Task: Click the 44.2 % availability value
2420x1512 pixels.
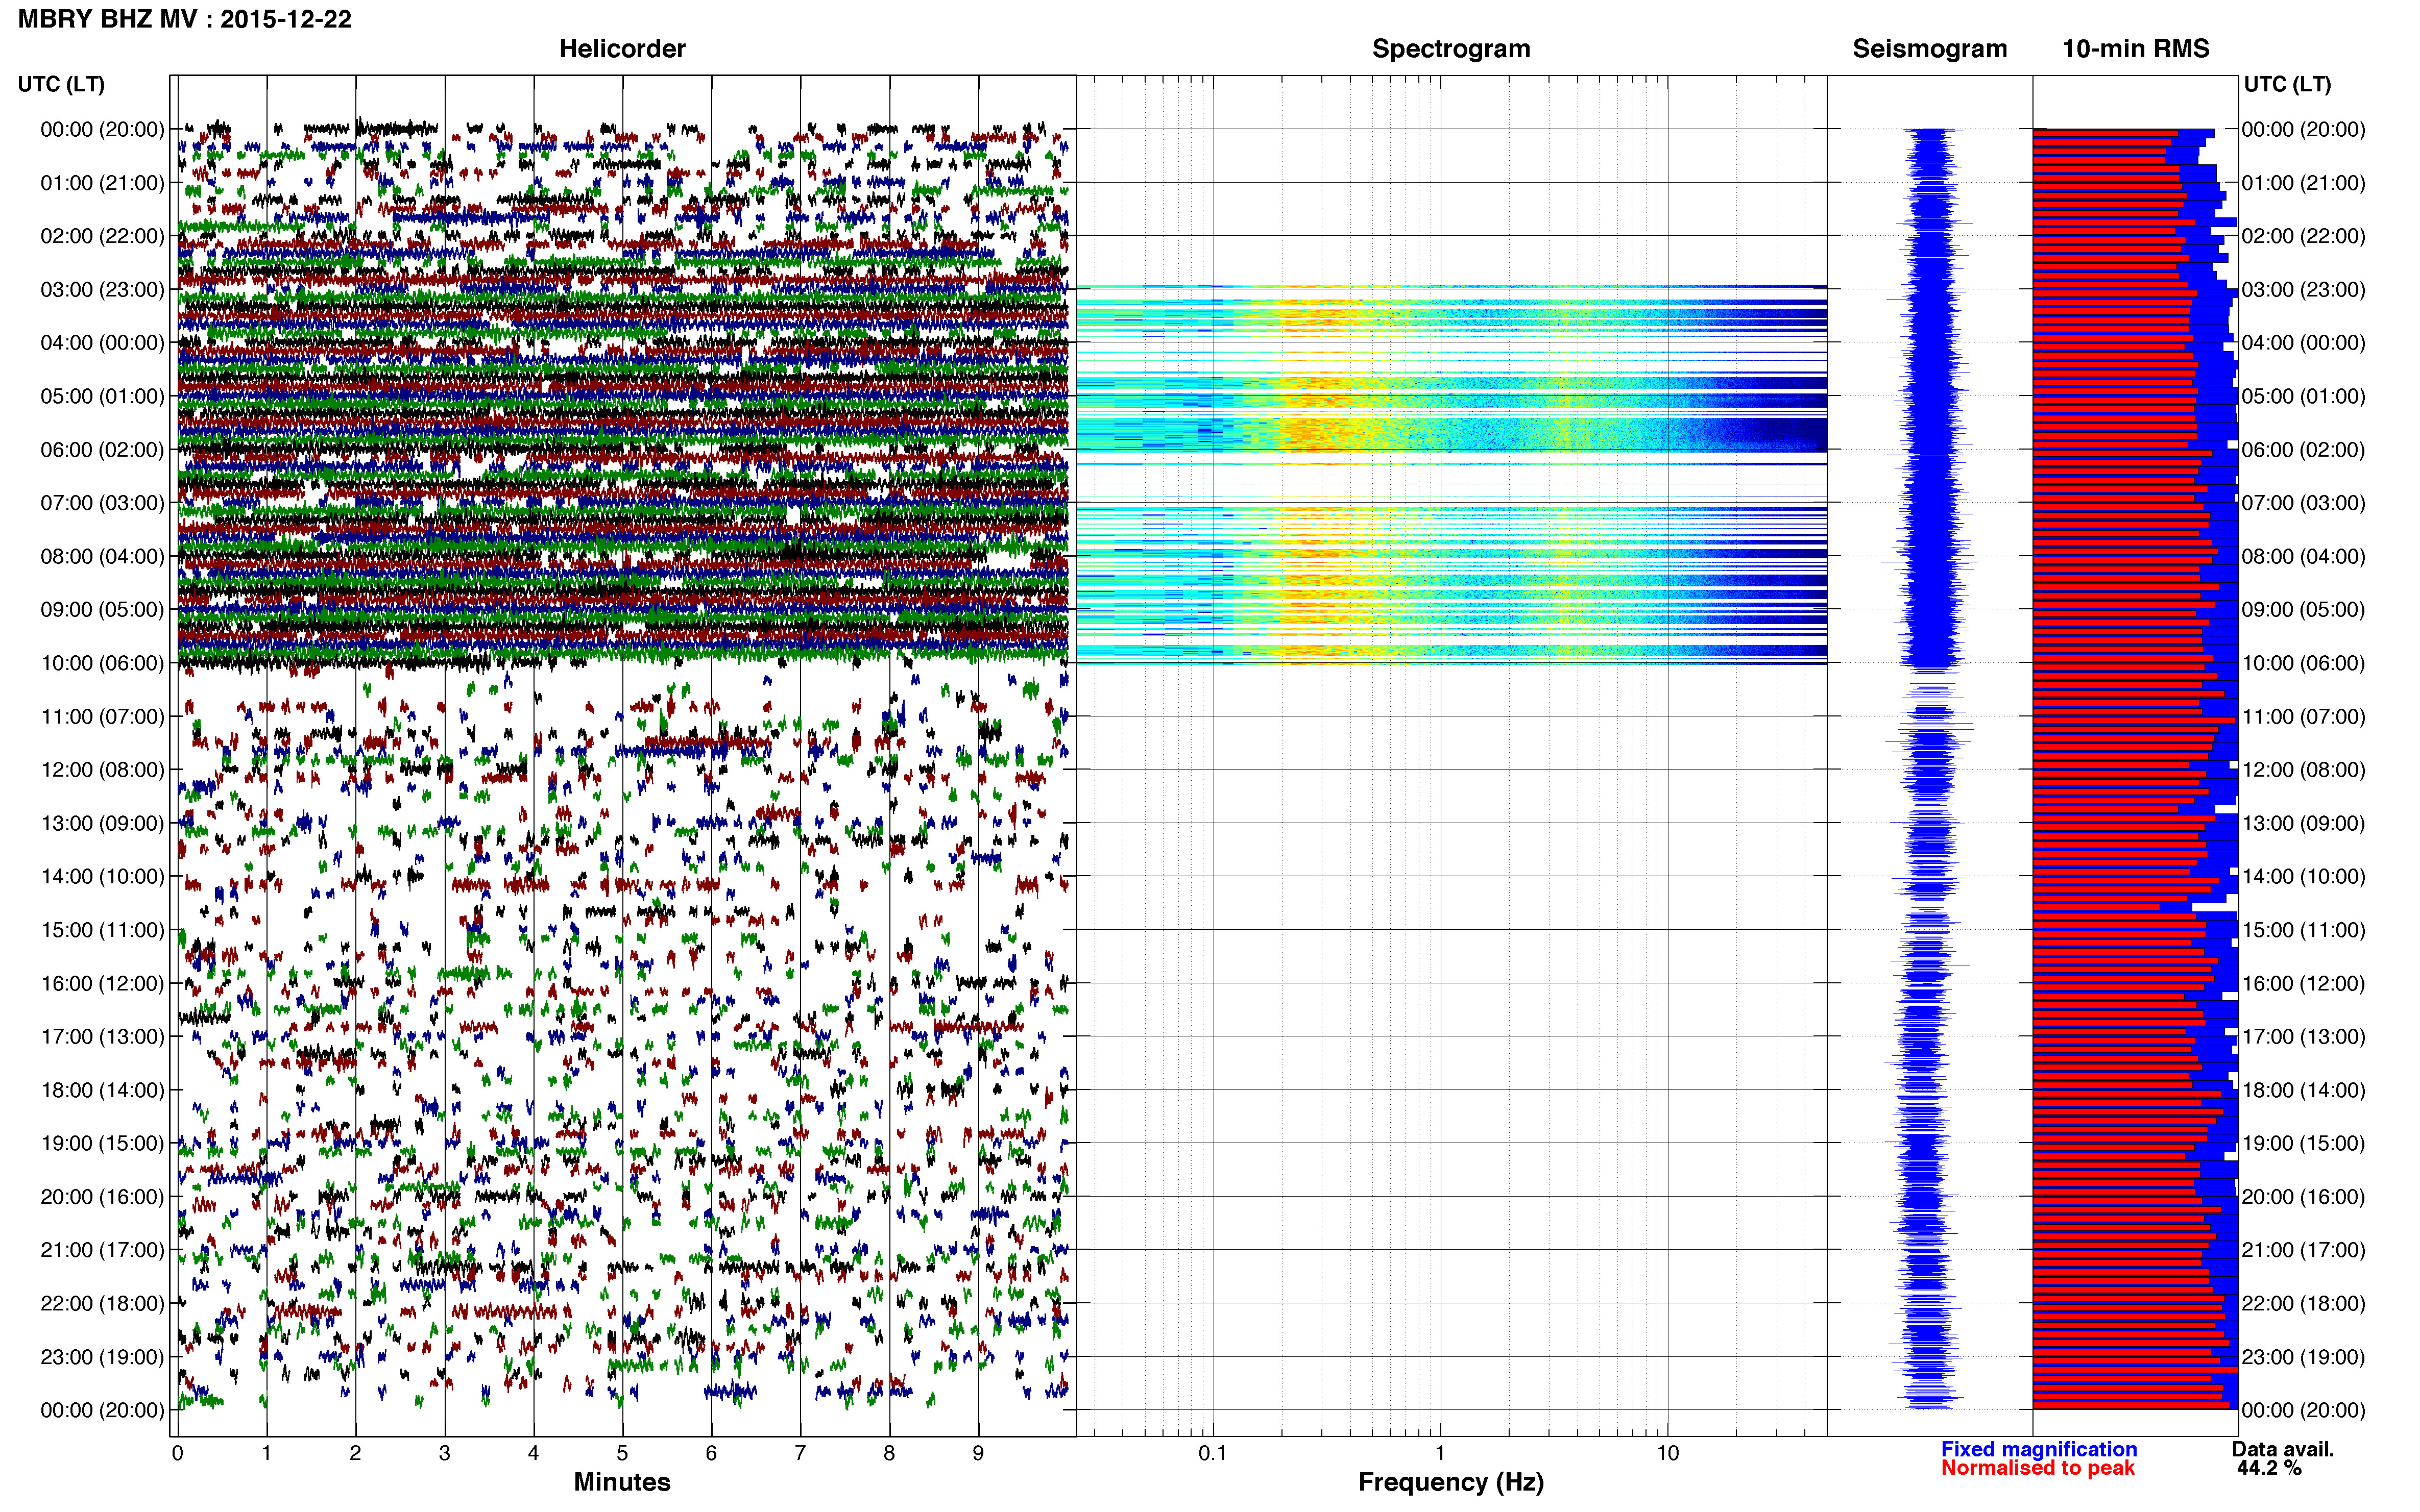Action: [2269, 1468]
